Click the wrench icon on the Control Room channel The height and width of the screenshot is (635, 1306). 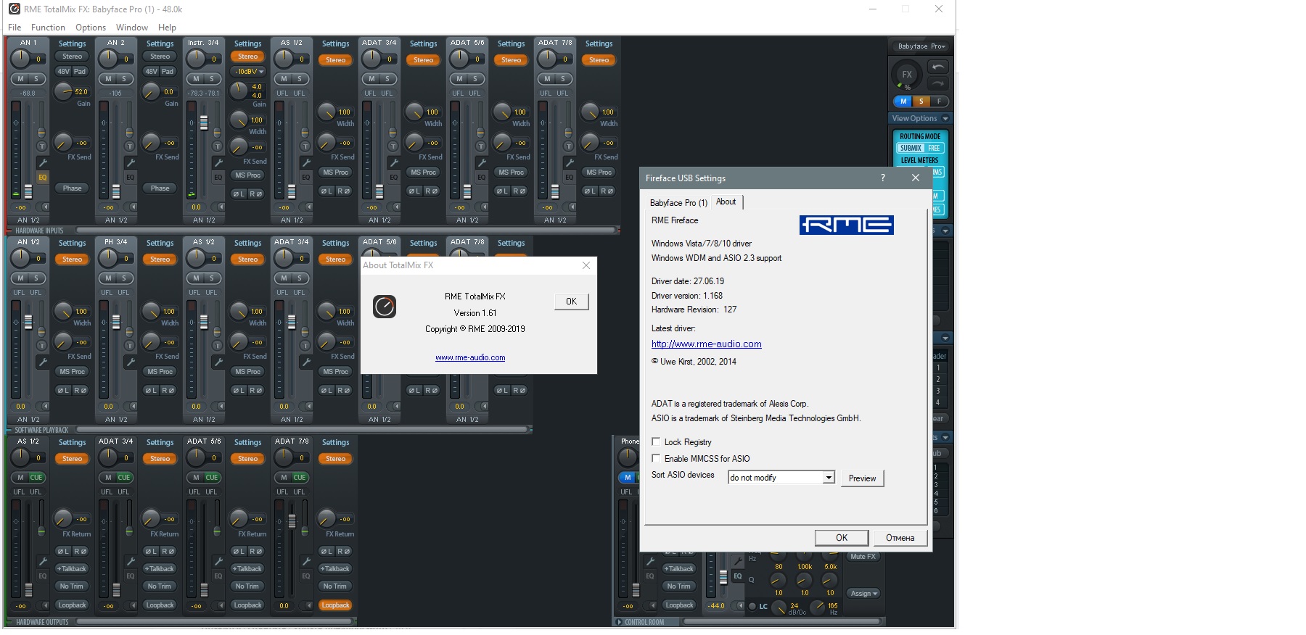click(x=738, y=561)
